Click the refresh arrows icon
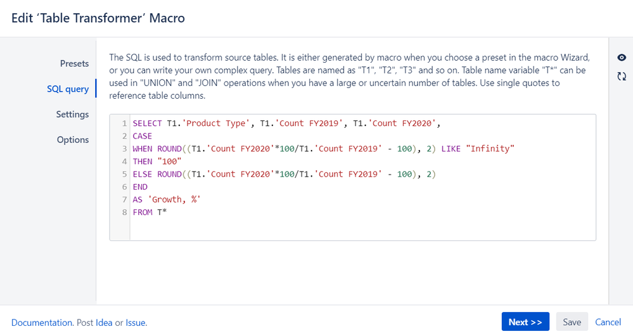The image size is (633, 336). (622, 77)
